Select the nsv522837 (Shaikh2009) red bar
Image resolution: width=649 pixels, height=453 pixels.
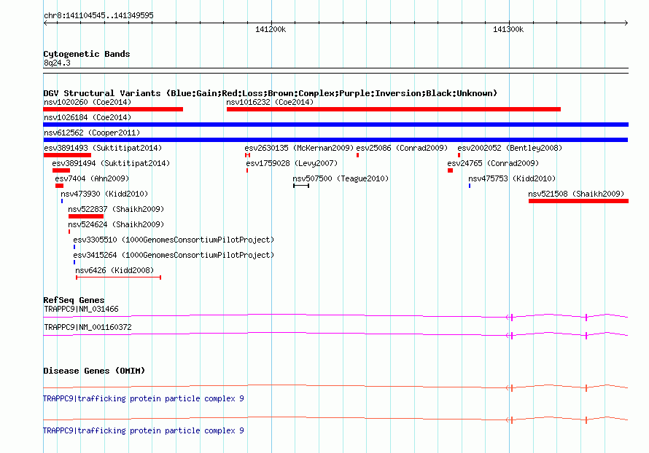click(86, 216)
